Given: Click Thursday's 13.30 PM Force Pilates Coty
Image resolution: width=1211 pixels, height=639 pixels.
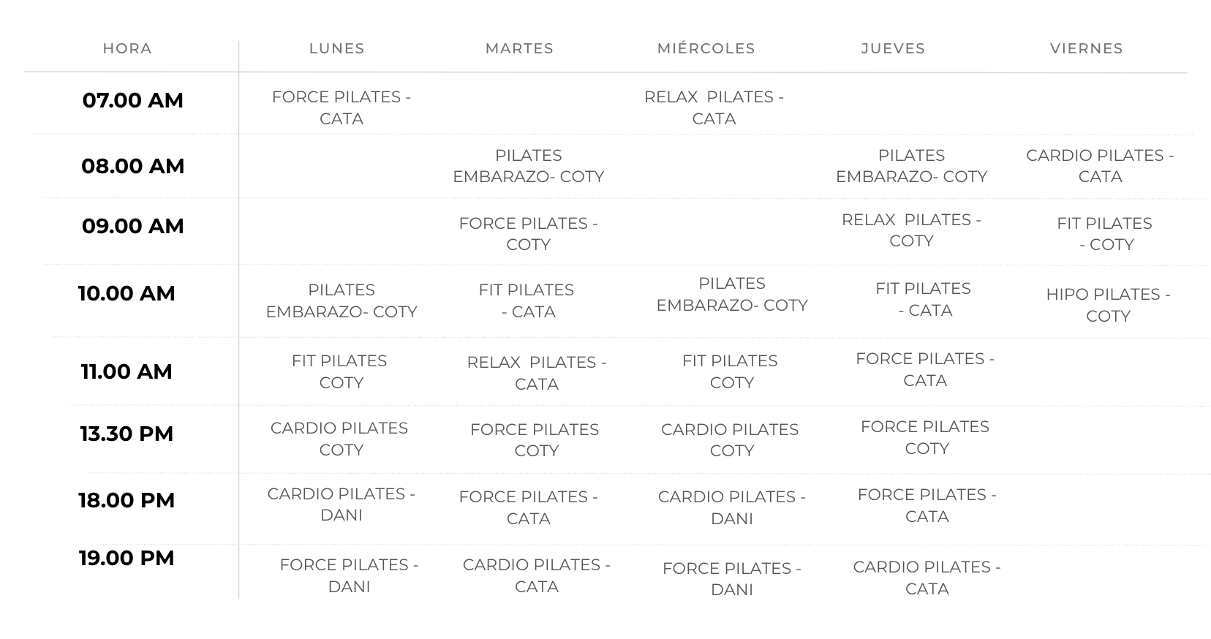Looking at the screenshot, I should coord(925,437).
